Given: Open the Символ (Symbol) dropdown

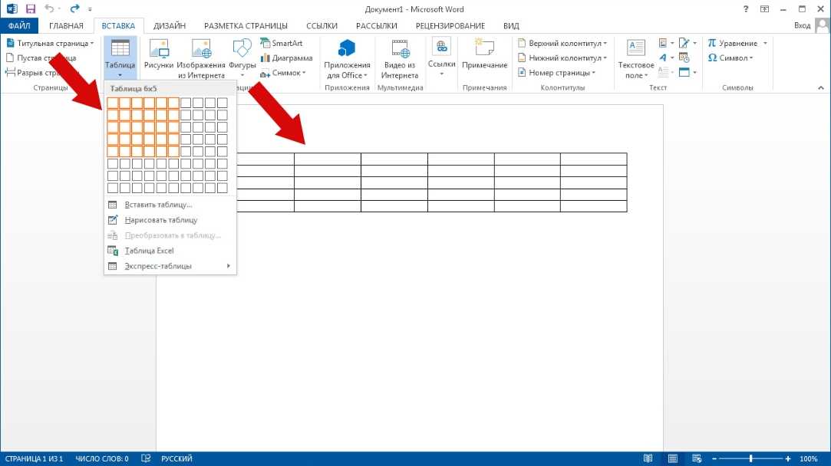Looking at the screenshot, I should tap(751, 58).
